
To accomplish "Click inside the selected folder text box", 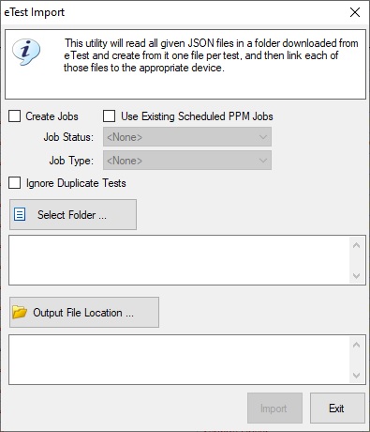I will pyautogui.click(x=179, y=260).
